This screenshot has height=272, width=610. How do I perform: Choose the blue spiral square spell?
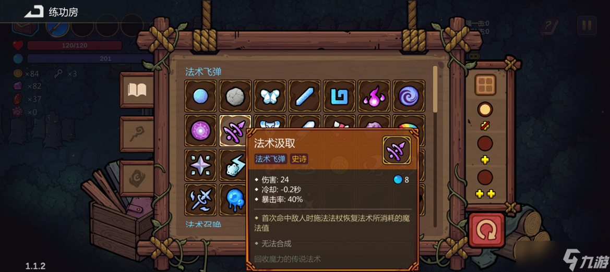(339, 96)
